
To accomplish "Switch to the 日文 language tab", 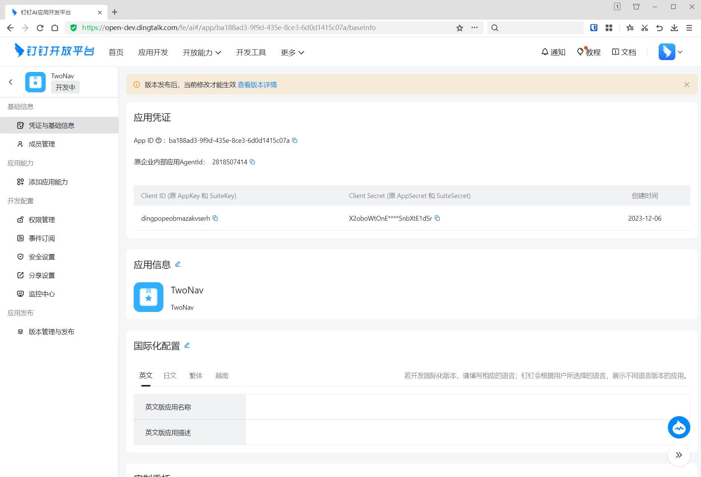I will [170, 376].
